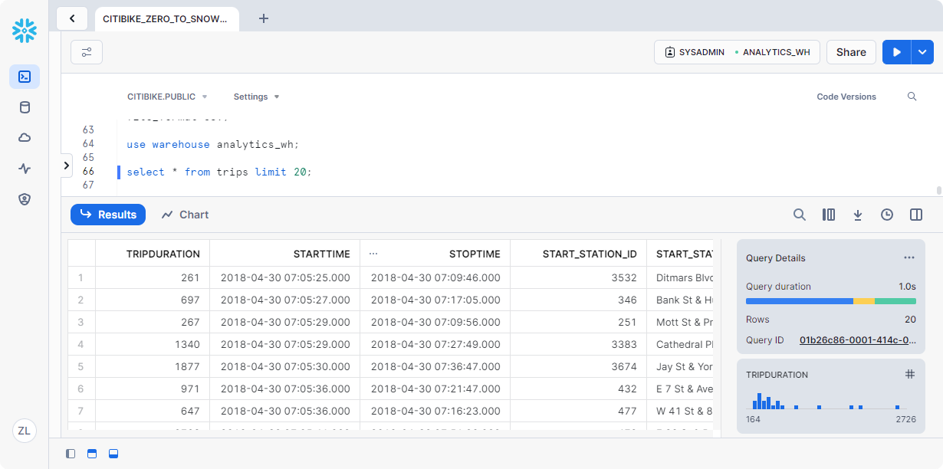Download the query results
The width and height of the screenshot is (943, 469).
click(858, 215)
